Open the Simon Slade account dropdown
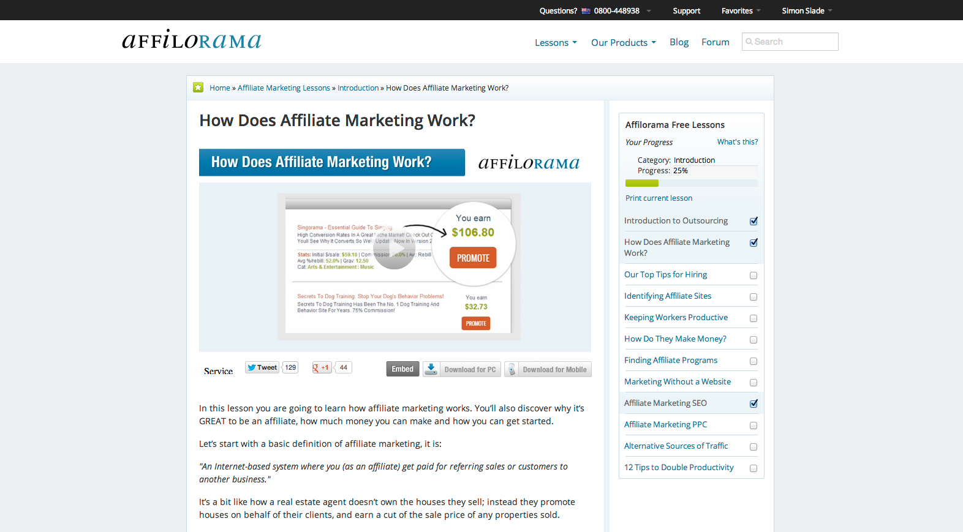This screenshot has height=532, width=963. click(807, 11)
